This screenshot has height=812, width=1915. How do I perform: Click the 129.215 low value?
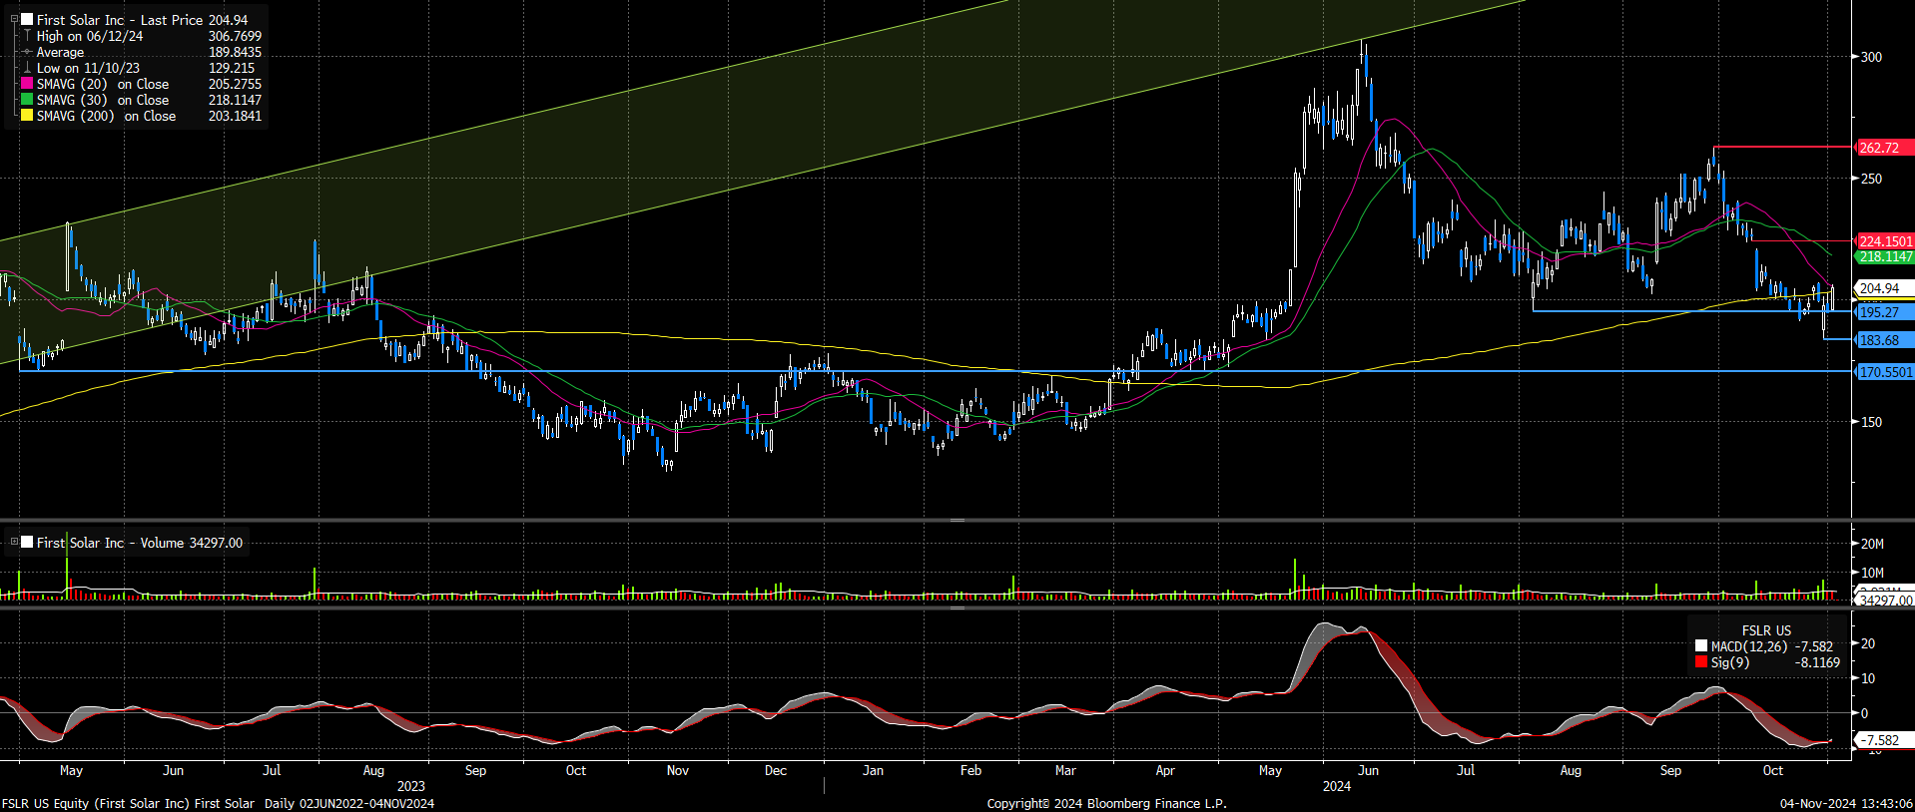coord(232,68)
